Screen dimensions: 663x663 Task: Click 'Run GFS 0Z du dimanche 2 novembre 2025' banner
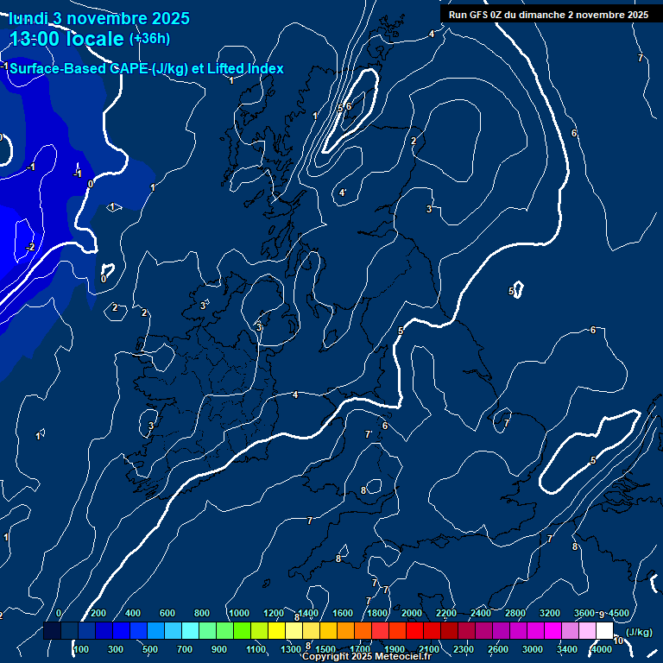pos(548,15)
